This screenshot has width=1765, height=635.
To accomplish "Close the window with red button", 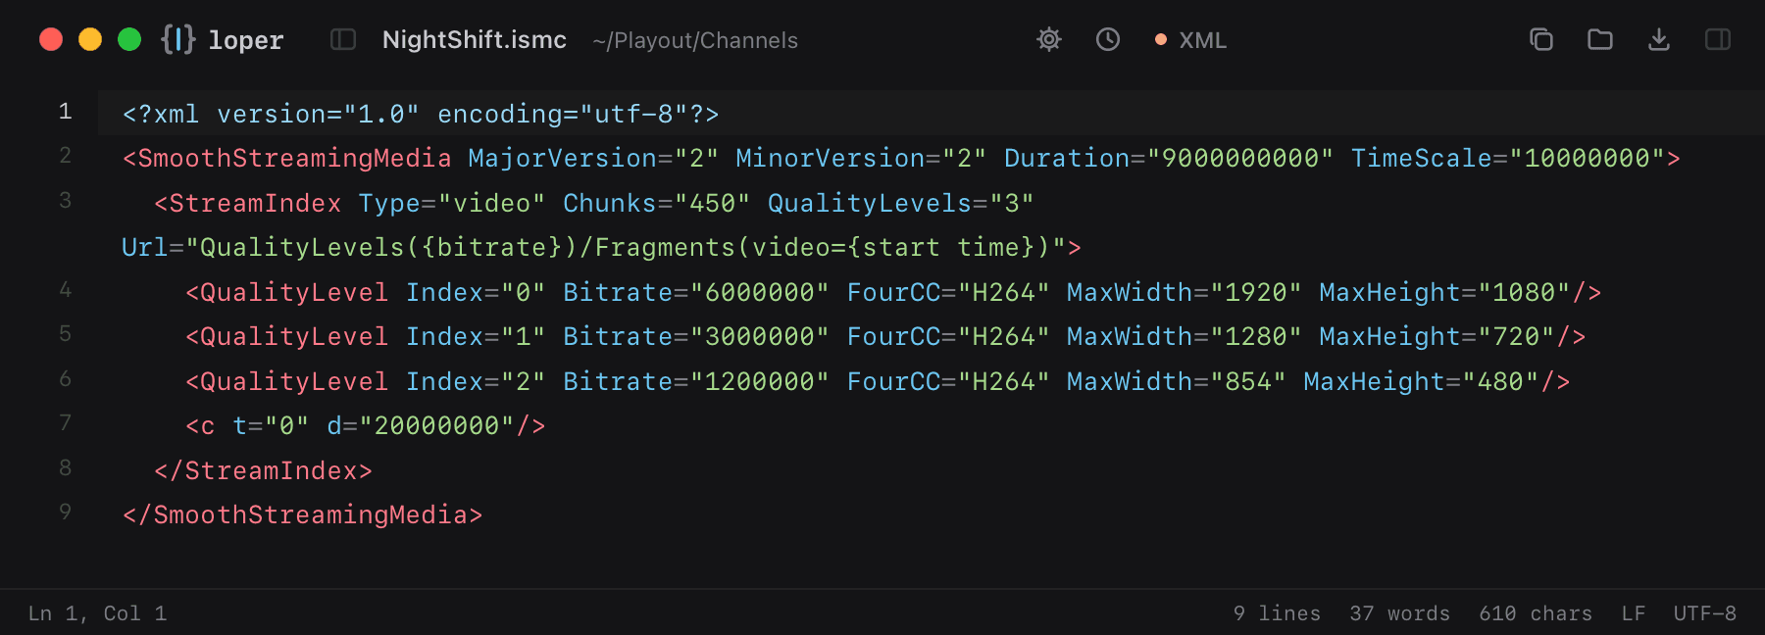I will click(51, 39).
